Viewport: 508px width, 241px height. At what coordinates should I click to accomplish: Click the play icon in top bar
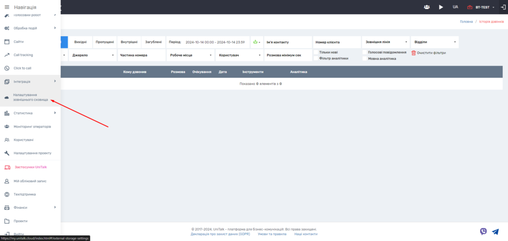pyautogui.click(x=441, y=7)
